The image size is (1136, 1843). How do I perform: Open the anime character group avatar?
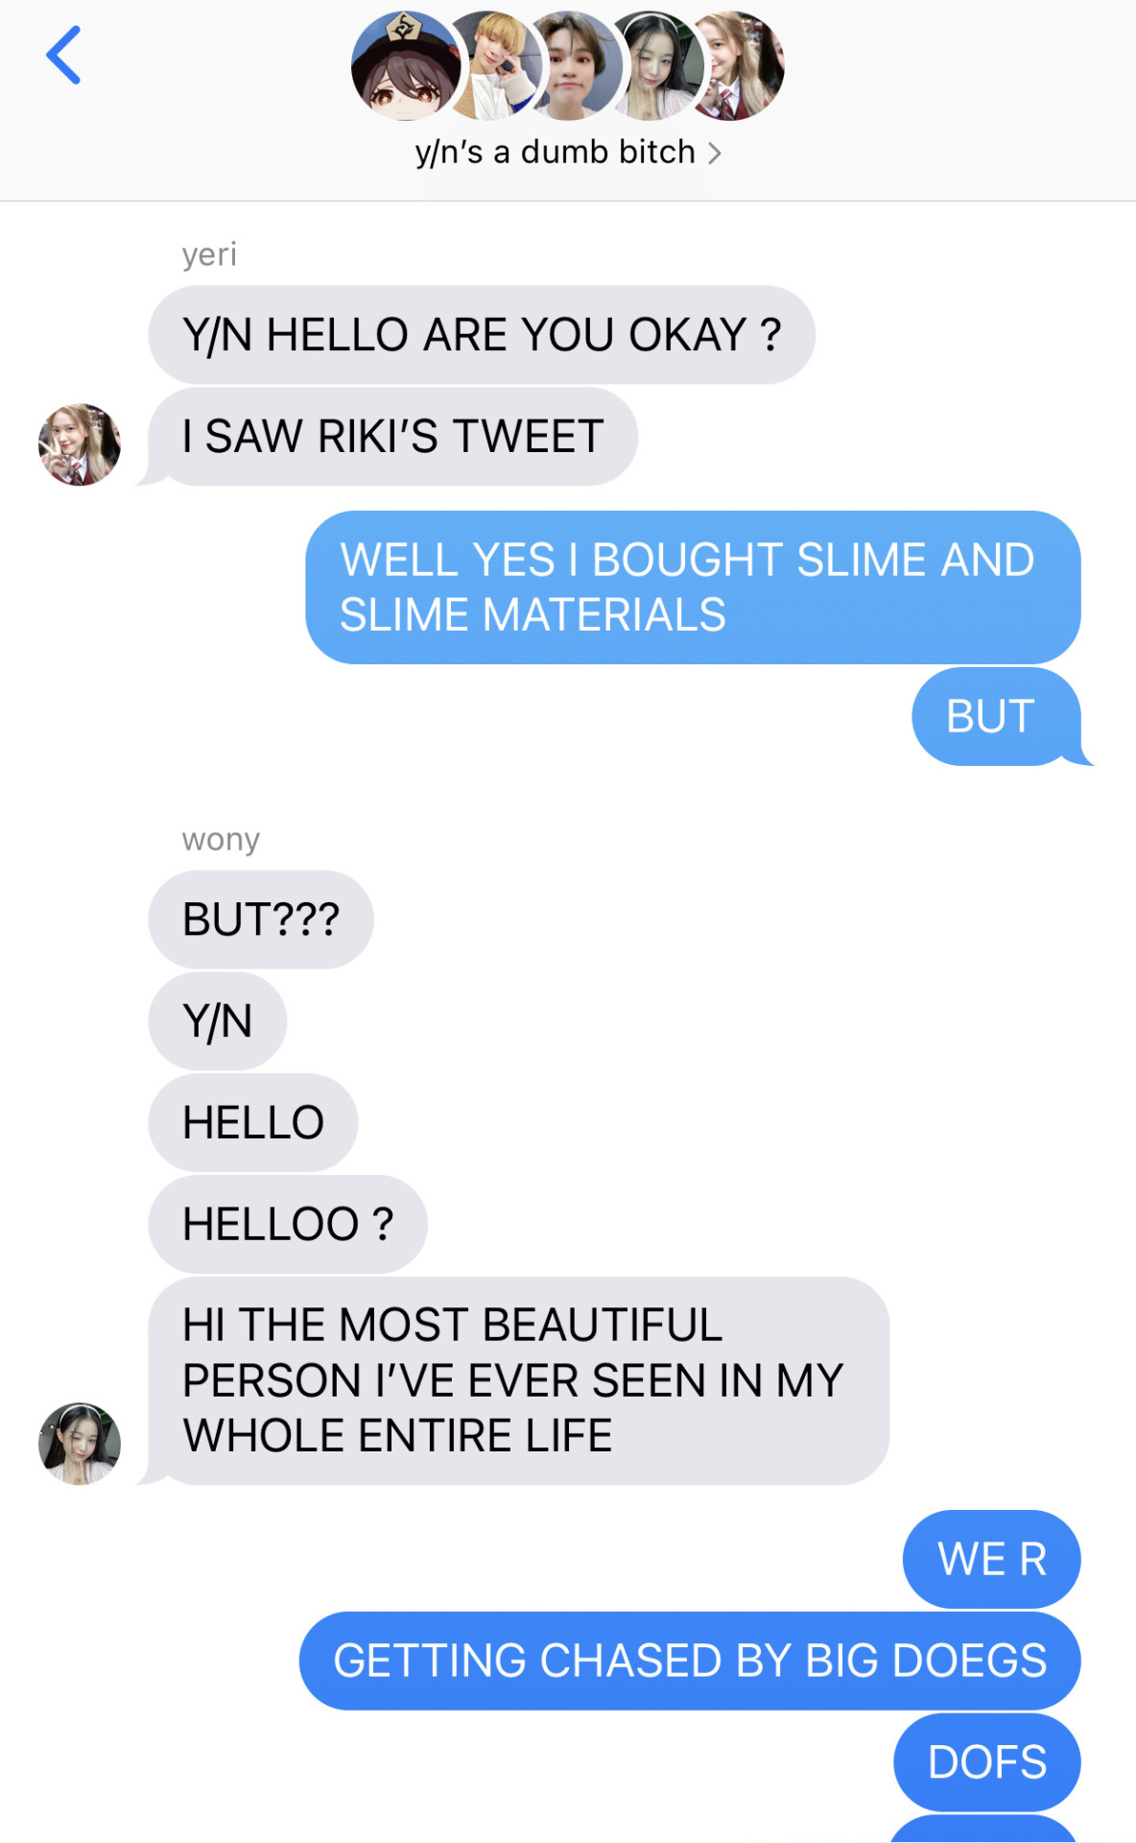(406, 65)
